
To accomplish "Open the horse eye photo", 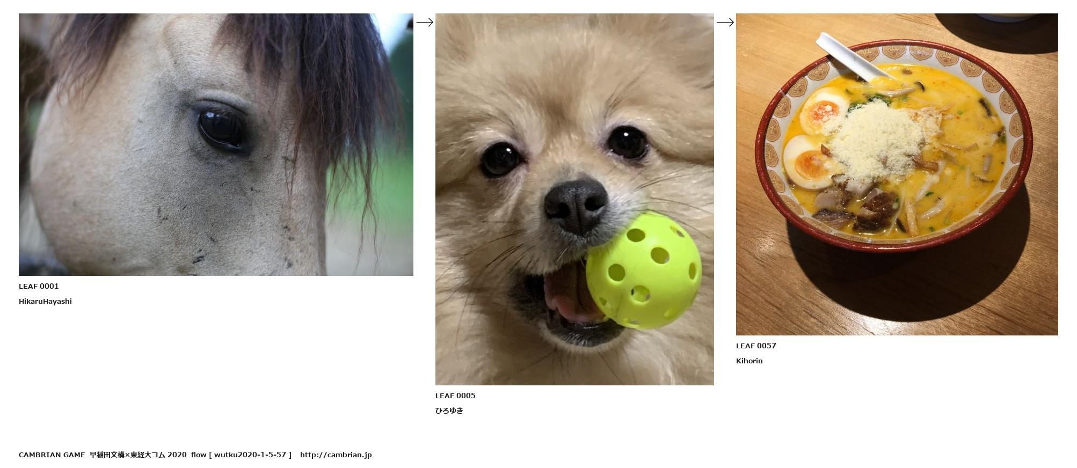I will pos(216,144).
